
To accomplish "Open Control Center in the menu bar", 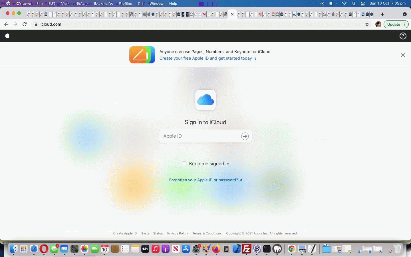I will click(363, 3).
